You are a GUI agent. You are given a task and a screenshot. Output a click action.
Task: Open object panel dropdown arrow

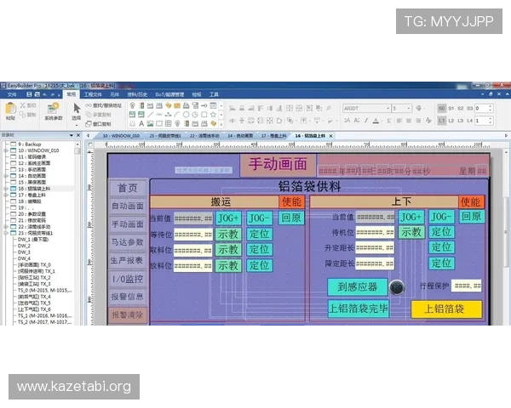click(x=71, y=135)
